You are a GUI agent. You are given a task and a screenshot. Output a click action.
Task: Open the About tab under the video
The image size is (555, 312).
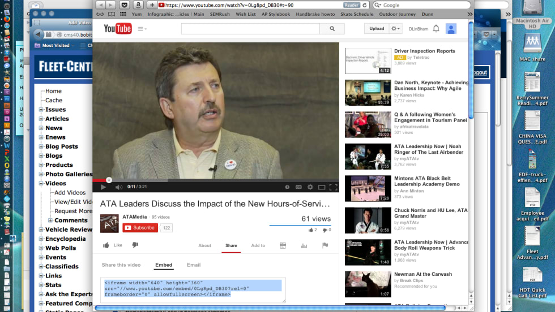(204, 245)
